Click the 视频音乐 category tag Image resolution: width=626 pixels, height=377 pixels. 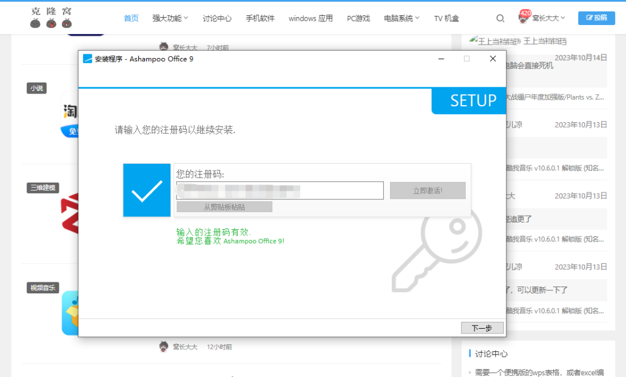tap(43, 288)
